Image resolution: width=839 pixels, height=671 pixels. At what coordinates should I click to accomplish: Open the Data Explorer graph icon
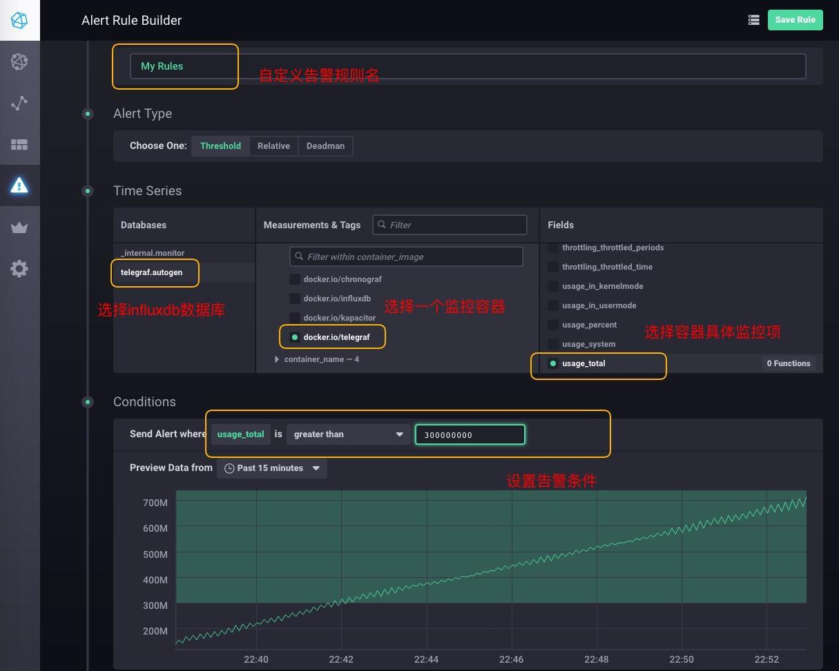coord(19,103)
